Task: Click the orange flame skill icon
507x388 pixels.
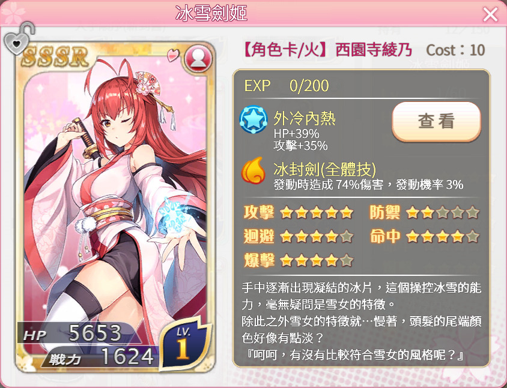Action: tap(253, 170)
